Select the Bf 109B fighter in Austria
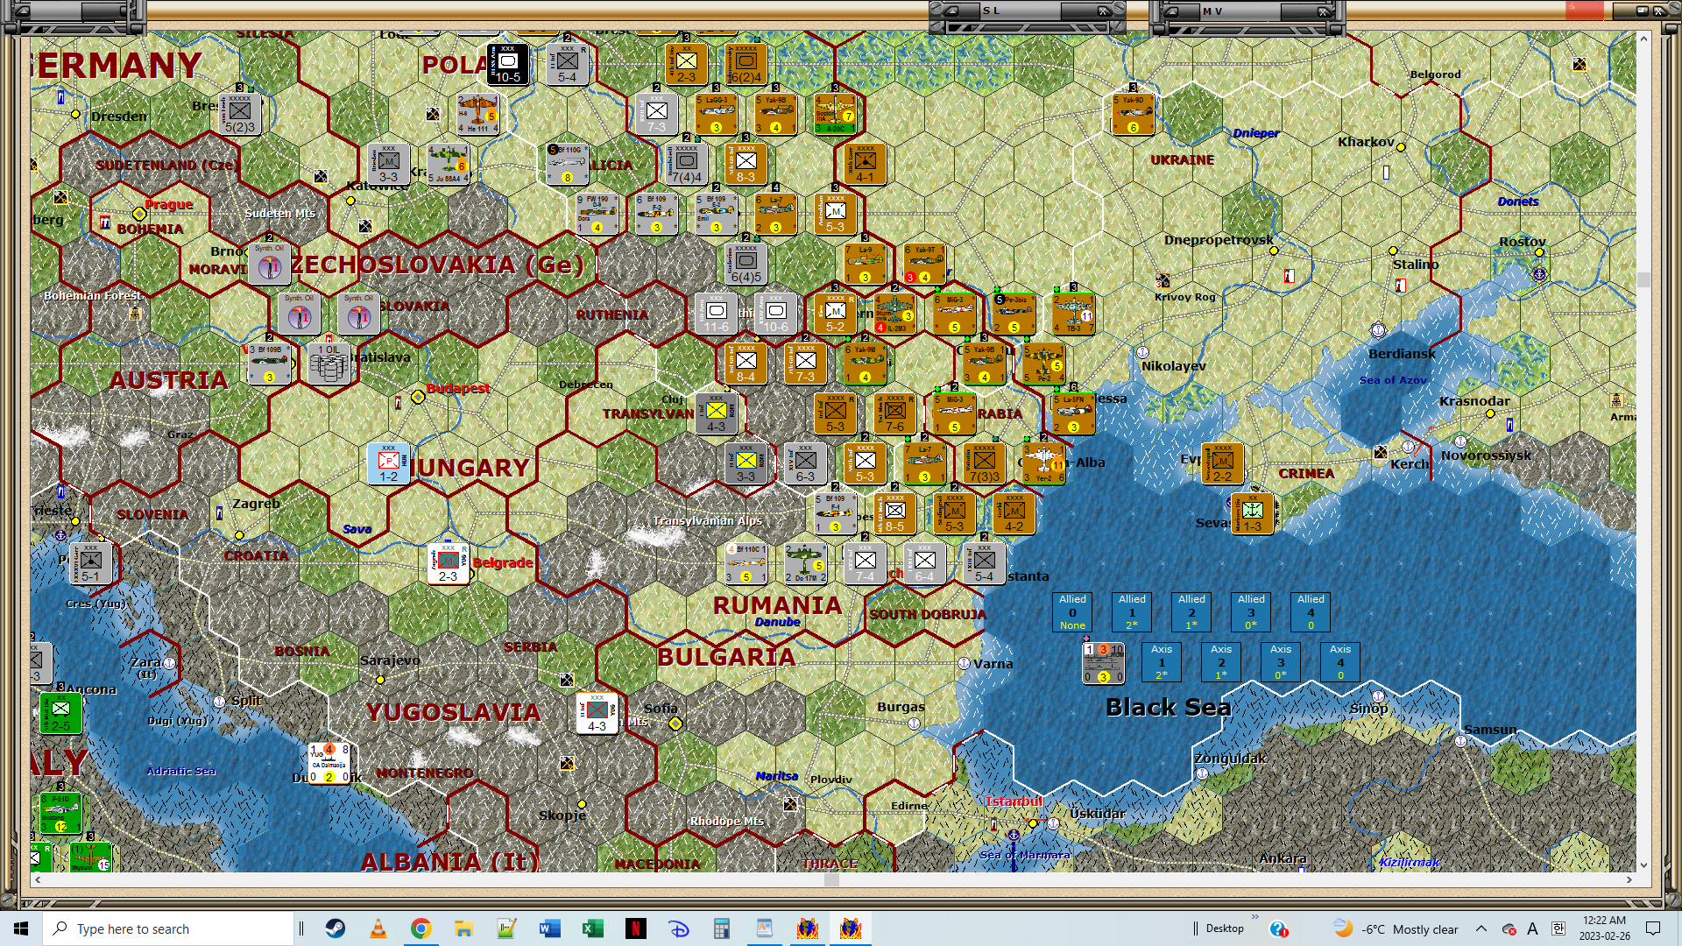1682x946 pixels. click(269, 364)
